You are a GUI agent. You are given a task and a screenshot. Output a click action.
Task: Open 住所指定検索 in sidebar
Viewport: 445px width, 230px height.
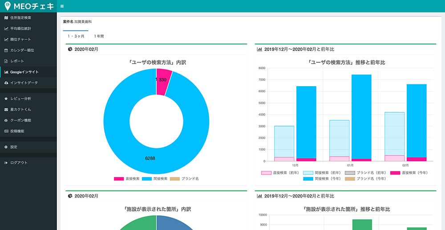(28, 18)
